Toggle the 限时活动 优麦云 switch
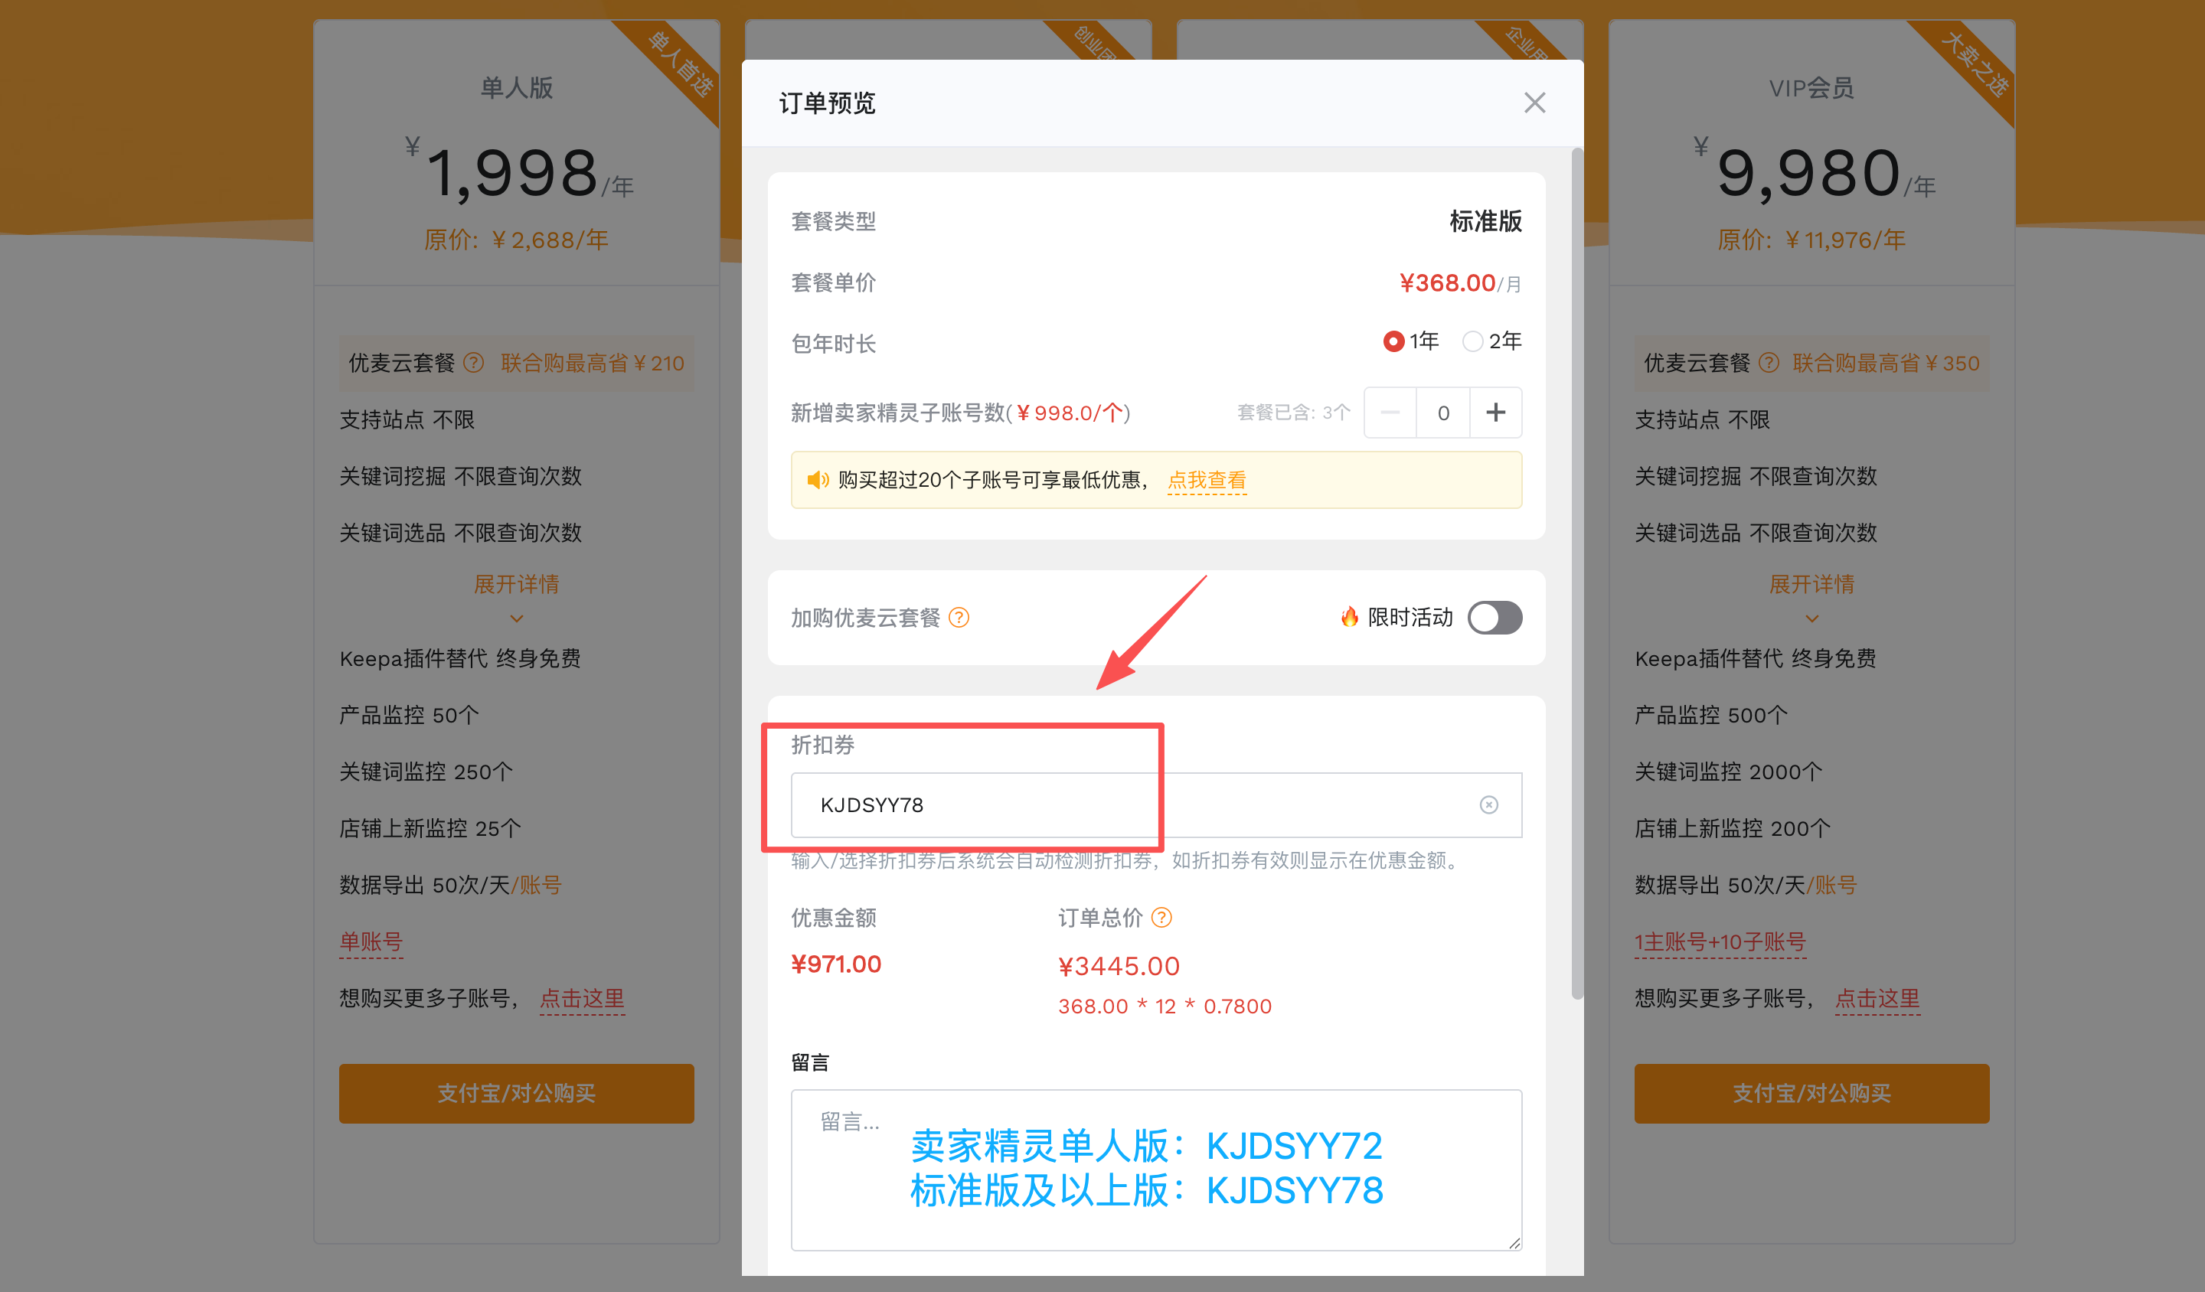 tap(1494, 618)
